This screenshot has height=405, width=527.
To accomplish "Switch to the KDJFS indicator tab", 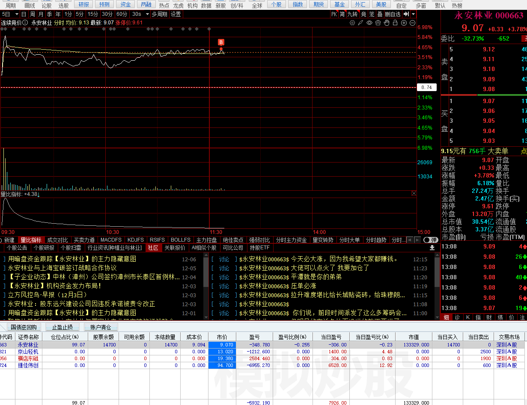I will pyautogui.click(x=136, y=240).
